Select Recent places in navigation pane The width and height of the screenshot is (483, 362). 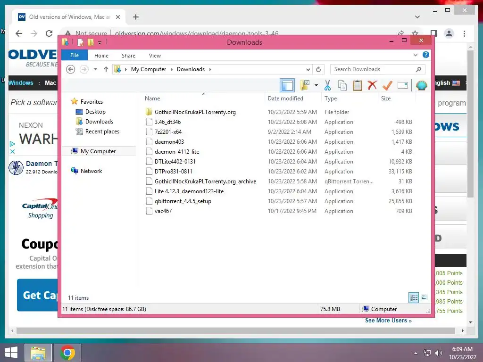pyautogui.click(x=102, y=132)
